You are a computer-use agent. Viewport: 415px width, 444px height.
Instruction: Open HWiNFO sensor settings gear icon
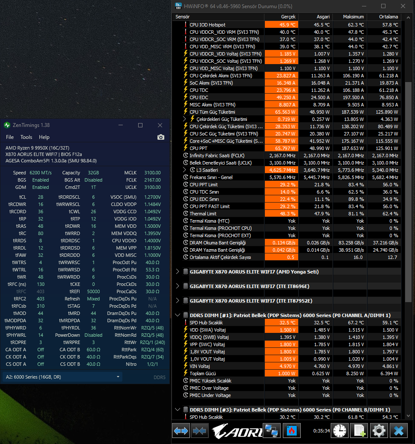[379, 431]
